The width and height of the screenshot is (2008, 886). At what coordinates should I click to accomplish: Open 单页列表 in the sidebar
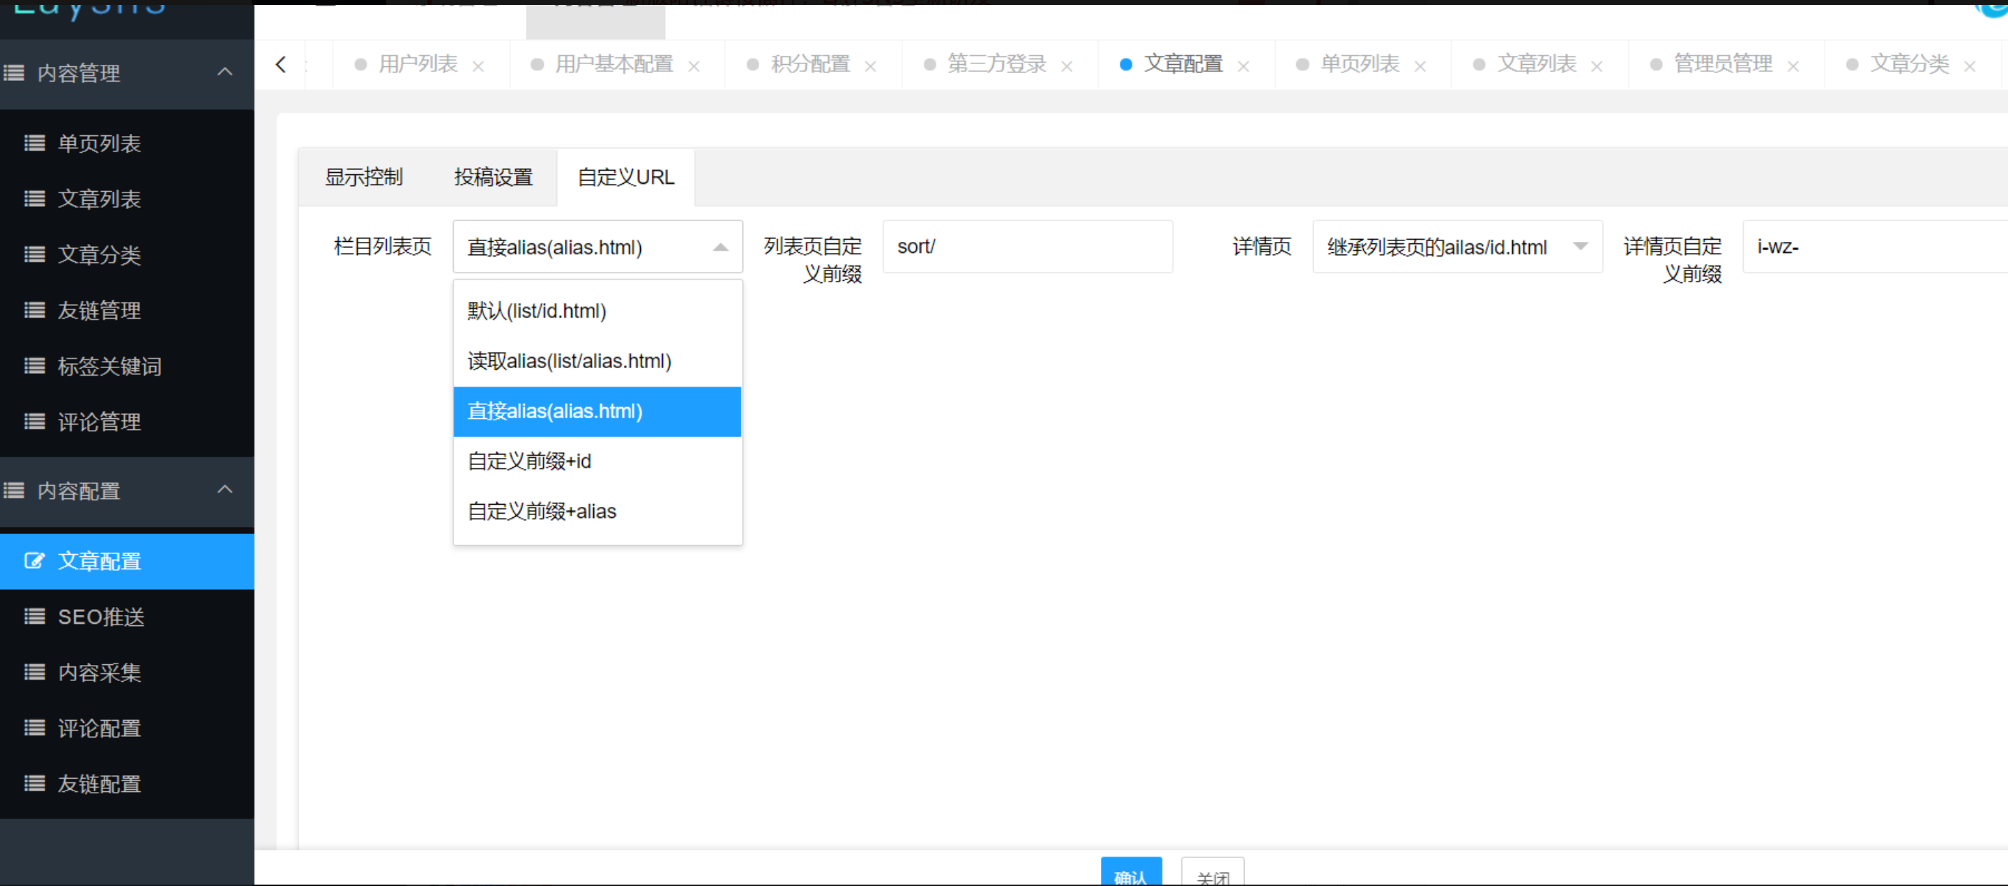(x=127, y=144)
